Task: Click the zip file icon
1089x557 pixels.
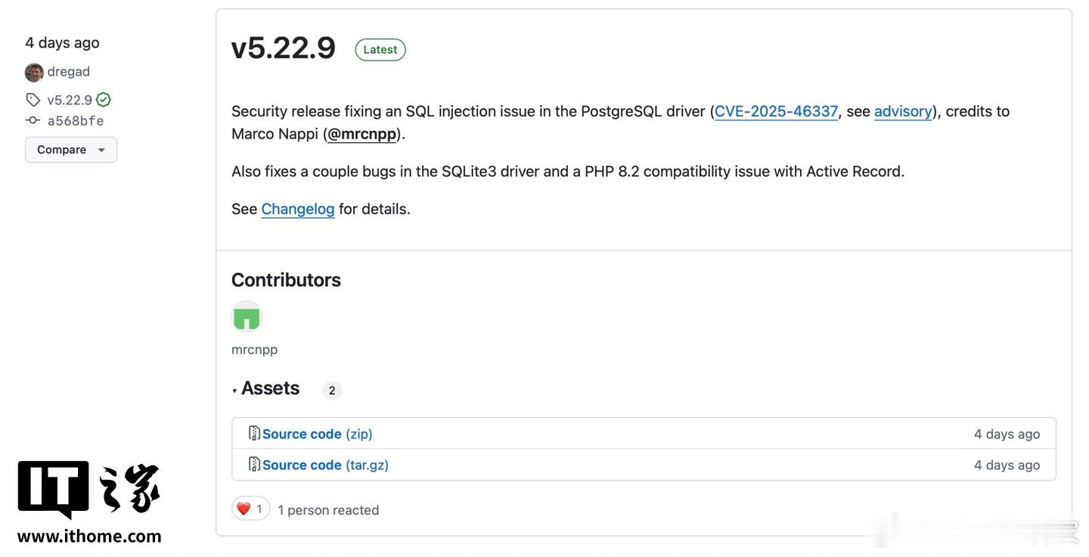Action: 254,434
